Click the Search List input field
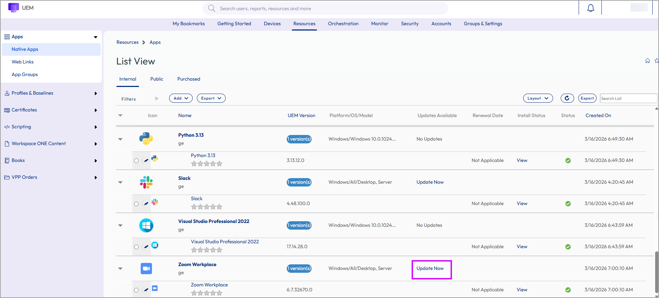The height and width of the screenshot is (298, 659). [x=628, y=99]
